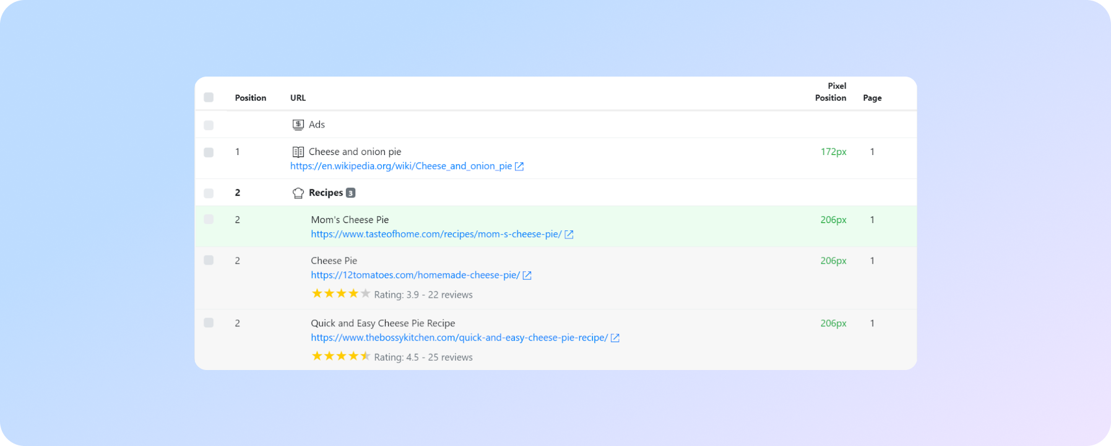The width and height of the screenshot is (1111, 446).
Task: Click the Wikipedia book icon
Action: [298, 152]
